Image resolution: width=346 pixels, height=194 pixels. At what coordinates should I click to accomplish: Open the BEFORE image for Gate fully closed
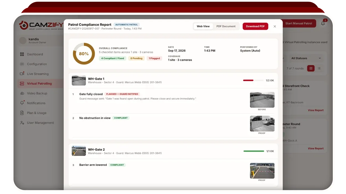point(262,100)
